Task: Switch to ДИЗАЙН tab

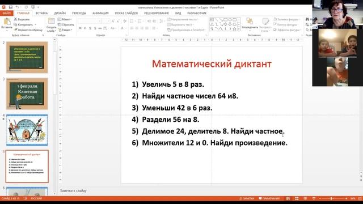Action: click(x=60, y=13)
